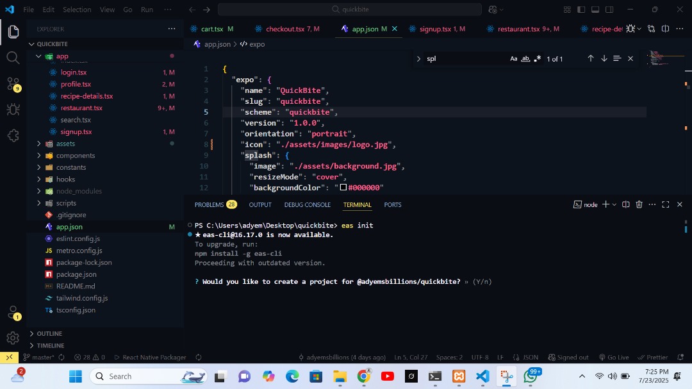The width and height of the screenshot is (692, 389).
Task: Toggle match case in search widget
Action: pyautogui.click(x=513, y=58)
